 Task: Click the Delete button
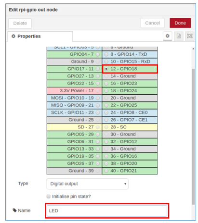tap(20, 23)
